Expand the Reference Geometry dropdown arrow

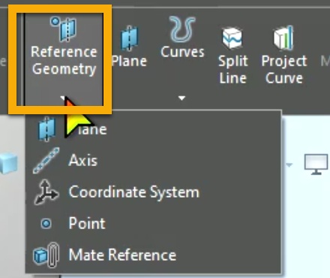pos(63,98)
